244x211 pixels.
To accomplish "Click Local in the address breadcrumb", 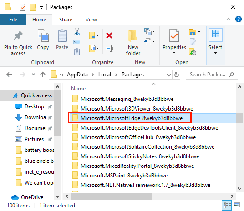I will [x=105, y=75].
